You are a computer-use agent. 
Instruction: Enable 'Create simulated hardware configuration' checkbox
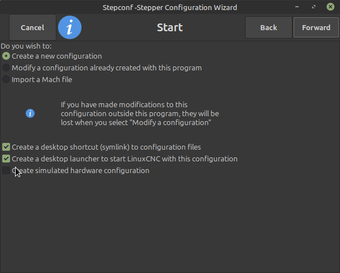click(6, 170)
